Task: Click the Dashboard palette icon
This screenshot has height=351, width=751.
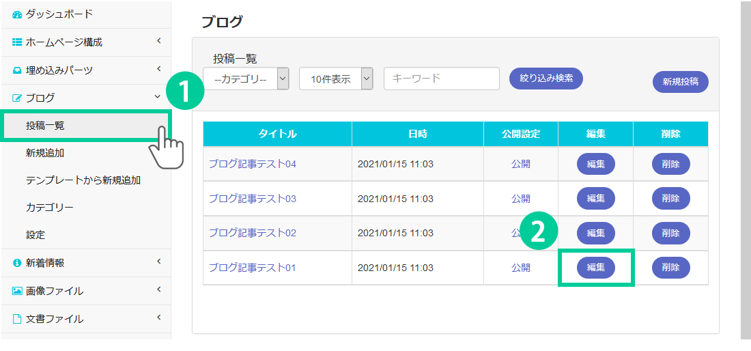Action: [x=18, y=14]
